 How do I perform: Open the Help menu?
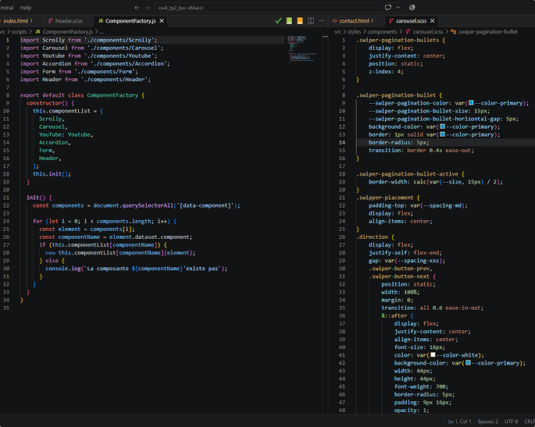[x=26, y=8]
